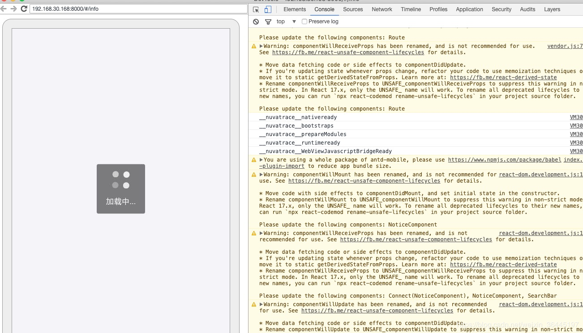
Task: Clear the console
Action: 256,21
